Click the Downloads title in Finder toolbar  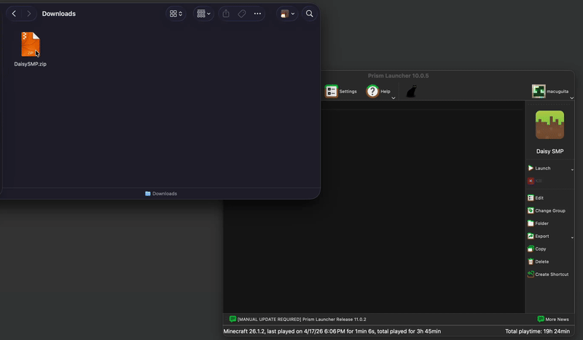click(x=59, y=14)
